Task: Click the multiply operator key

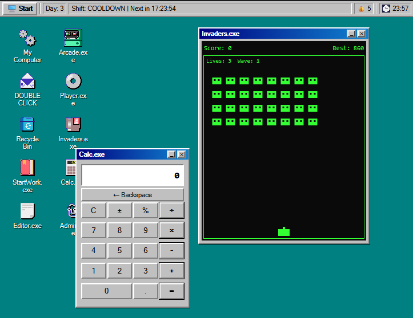Action: pyautogui.click(x=171, y=230)
